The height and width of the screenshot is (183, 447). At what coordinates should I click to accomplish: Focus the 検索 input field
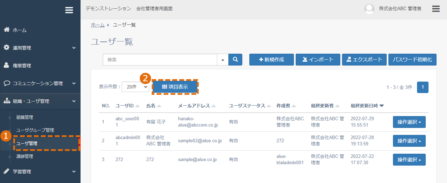tap(160, 60)
